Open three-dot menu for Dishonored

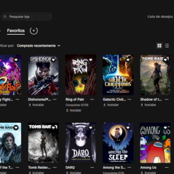[x=55, y=100]
